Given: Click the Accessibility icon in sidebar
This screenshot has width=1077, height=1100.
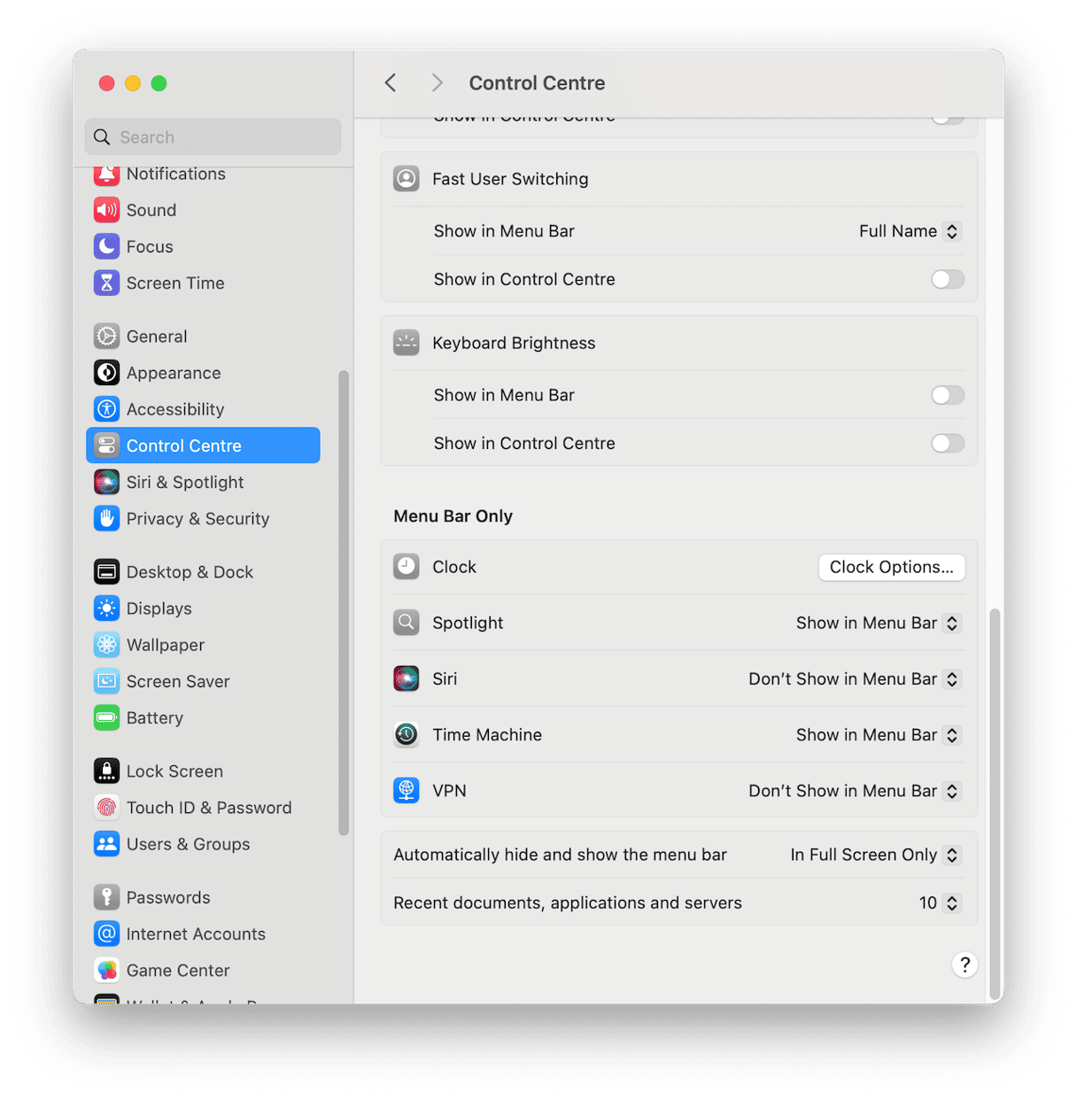Looking at the screenshot, I should click(x=106, y=409).
